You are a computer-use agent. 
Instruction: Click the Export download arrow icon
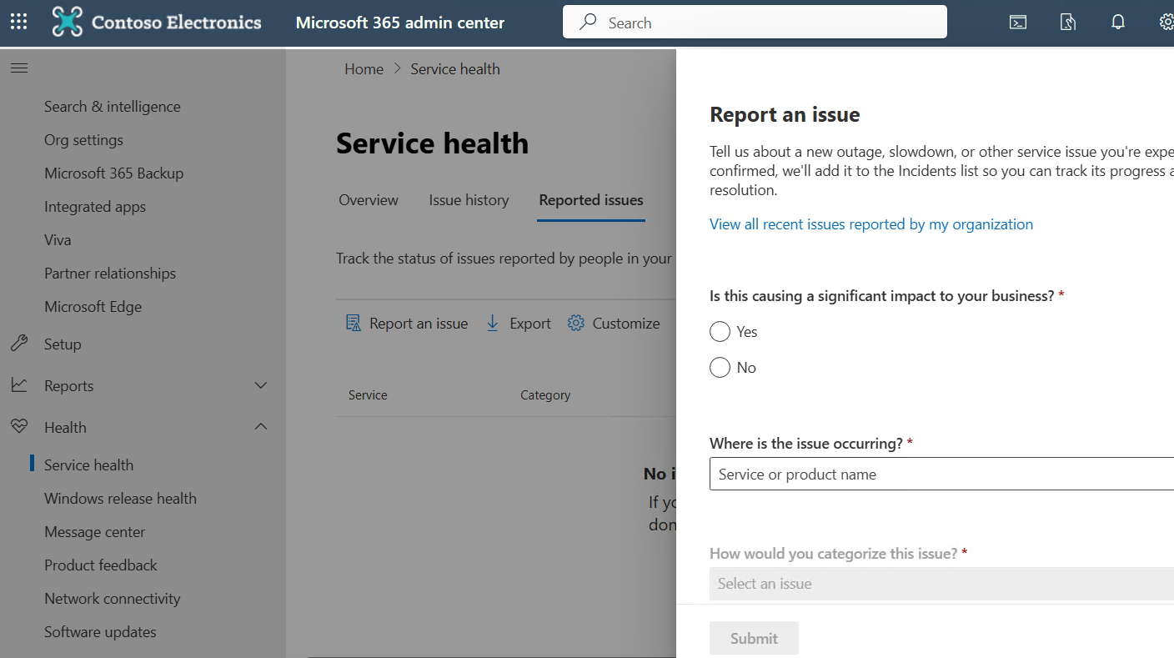click(x=493, y=324)
